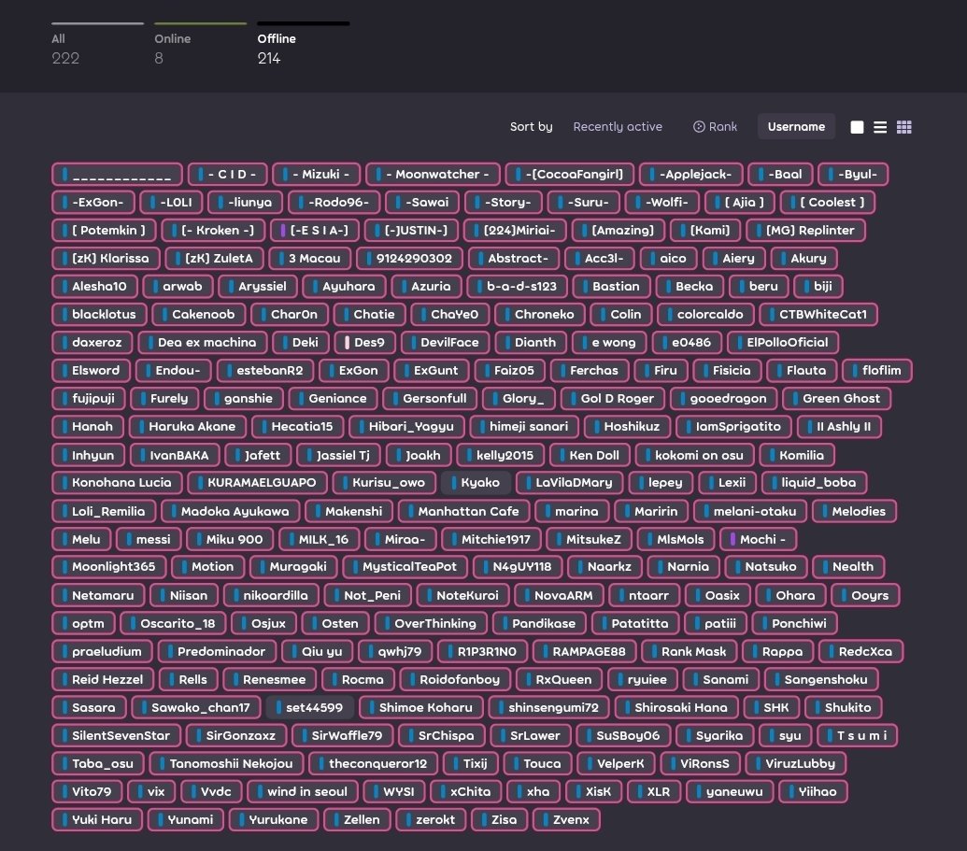Open II Ashly II profile
Viewport: 967px width, 851px height.
839,427
